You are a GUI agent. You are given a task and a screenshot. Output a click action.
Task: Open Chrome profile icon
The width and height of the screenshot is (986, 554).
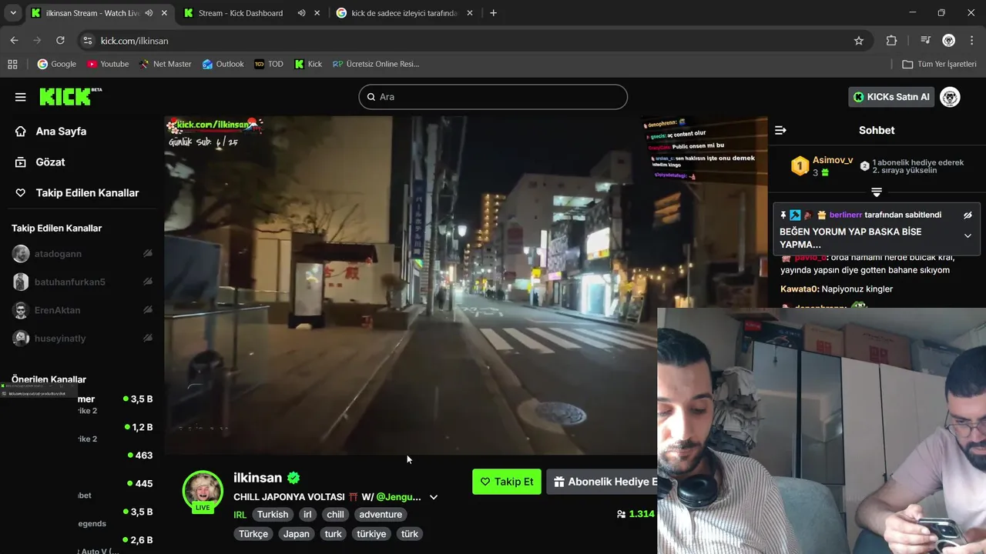(x=949, y=41)
